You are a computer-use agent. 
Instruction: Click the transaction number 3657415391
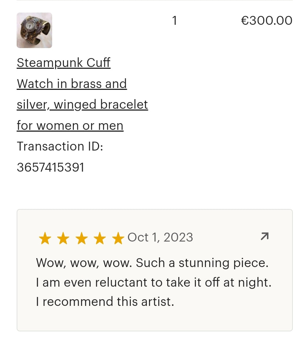coord(51,168)
